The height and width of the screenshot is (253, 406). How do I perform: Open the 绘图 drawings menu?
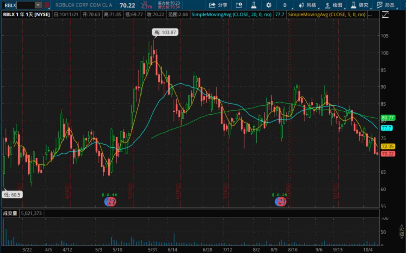[334, 5]
